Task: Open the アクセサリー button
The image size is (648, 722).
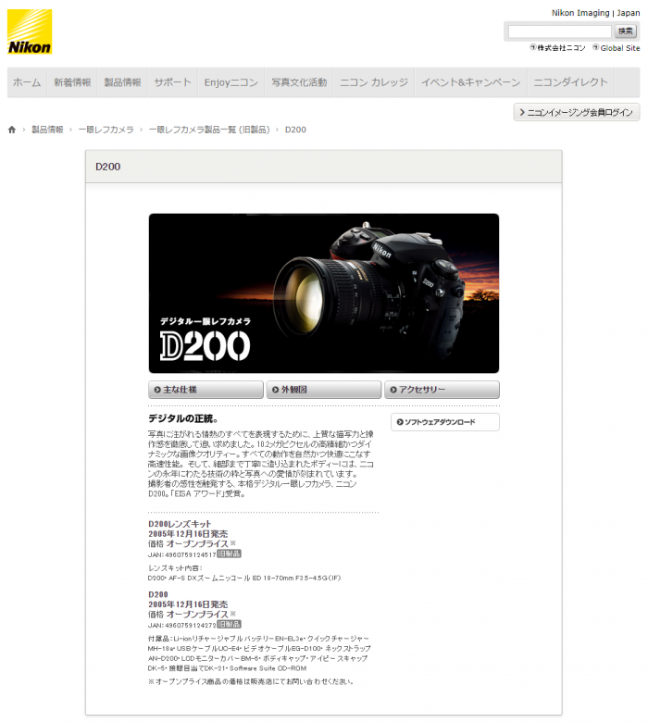Action: coord(442,390)
